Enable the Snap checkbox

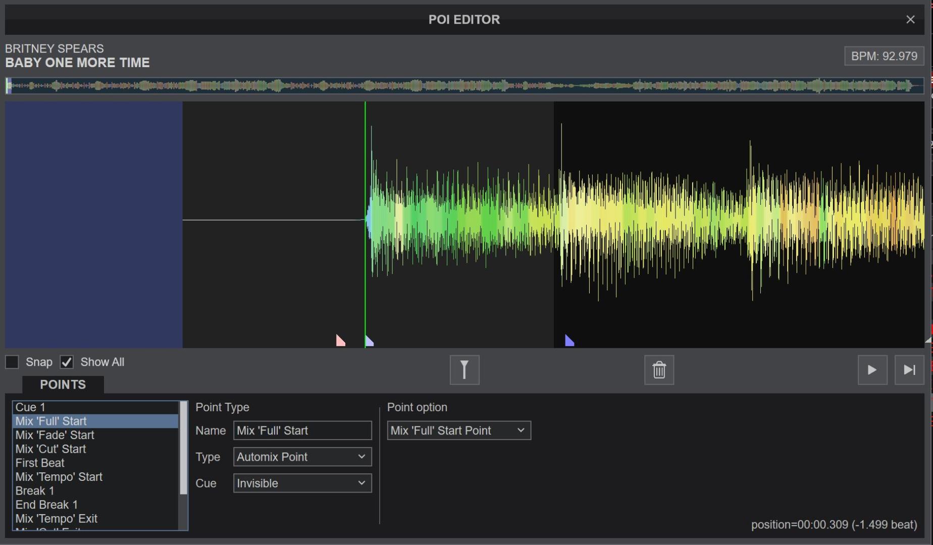tap(12, 362)
